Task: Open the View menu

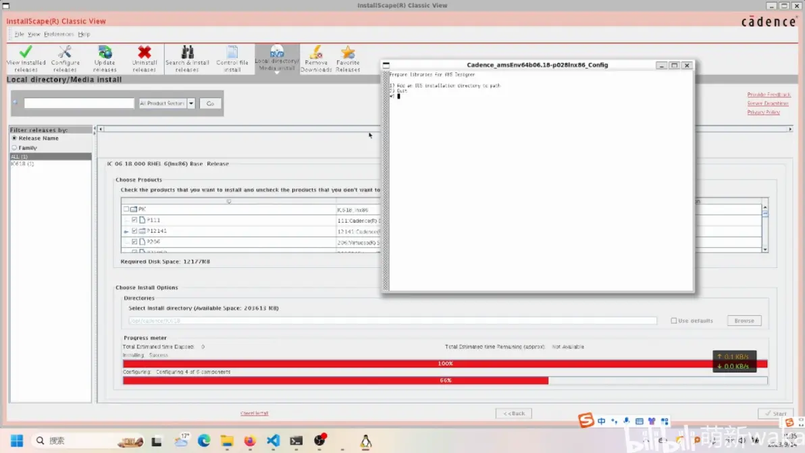Action: [33, 34]
